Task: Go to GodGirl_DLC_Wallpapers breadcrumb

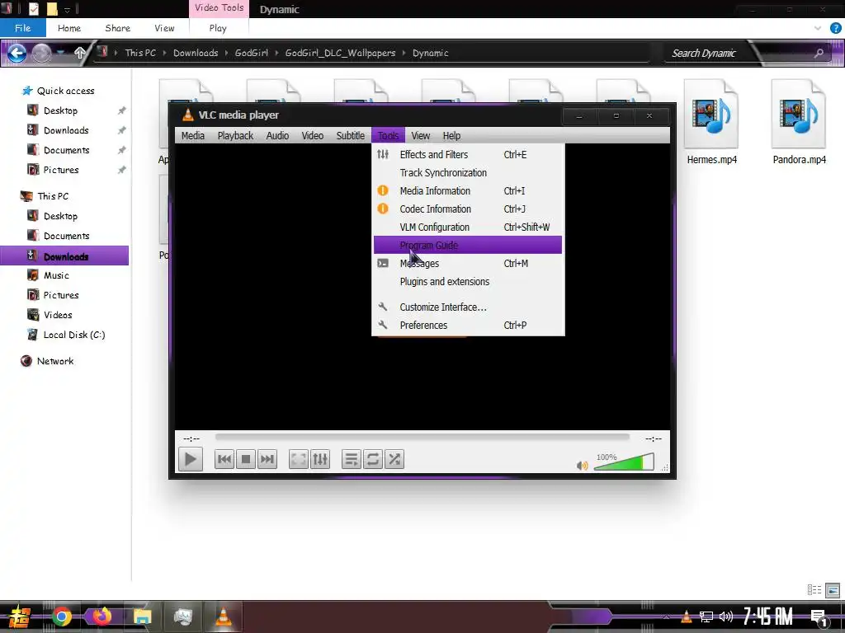Action: [340, 53]
